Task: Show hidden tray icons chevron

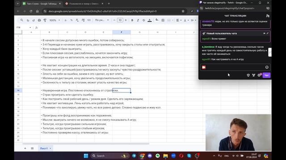Action: pyautogui.click(x=214, y=156)
